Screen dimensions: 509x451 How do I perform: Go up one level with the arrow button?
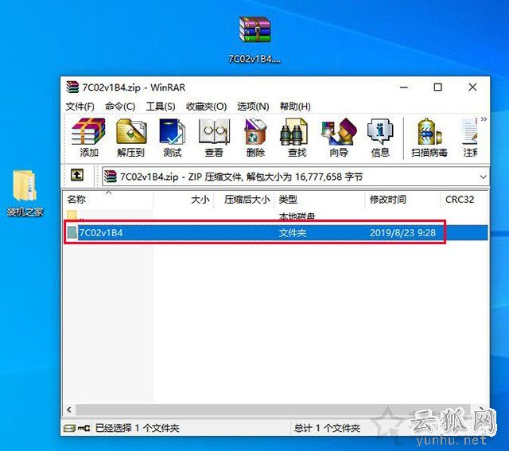(77, 175)
